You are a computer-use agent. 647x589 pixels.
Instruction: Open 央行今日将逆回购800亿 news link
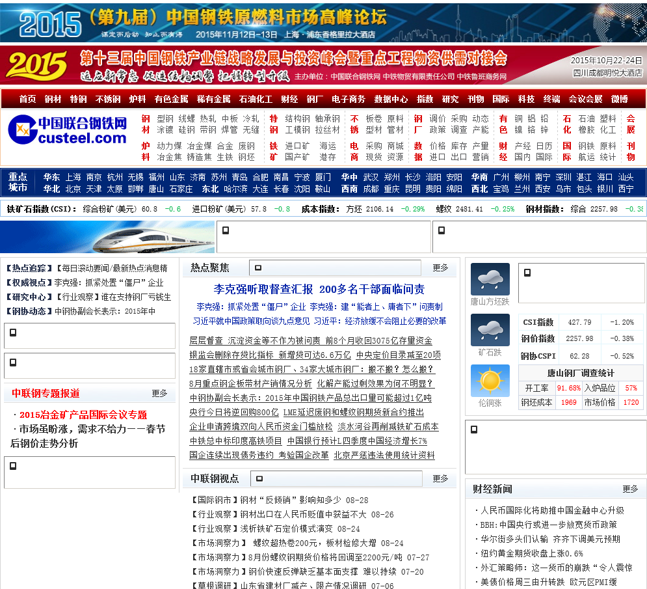(x=234, y=412)
